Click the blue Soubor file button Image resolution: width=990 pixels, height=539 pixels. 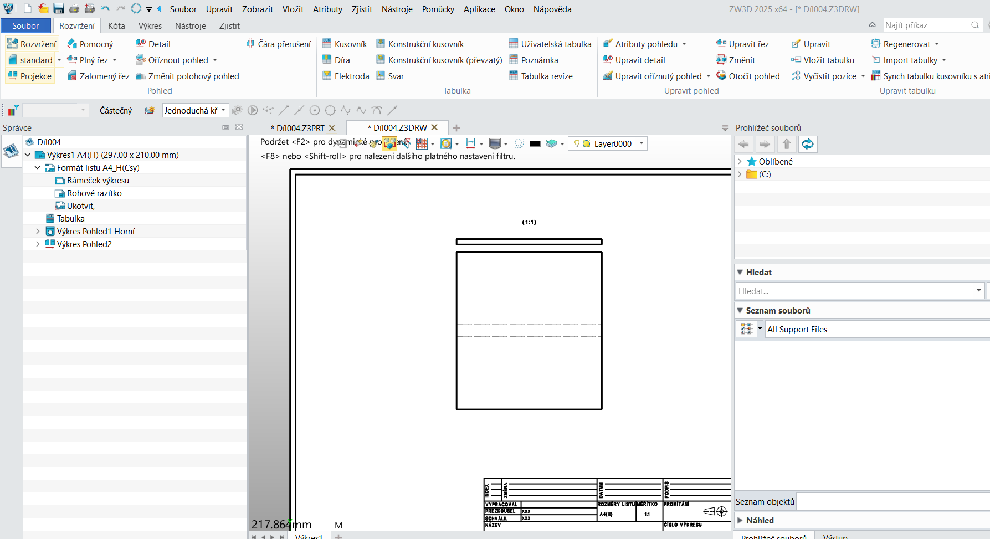[25, 25]
